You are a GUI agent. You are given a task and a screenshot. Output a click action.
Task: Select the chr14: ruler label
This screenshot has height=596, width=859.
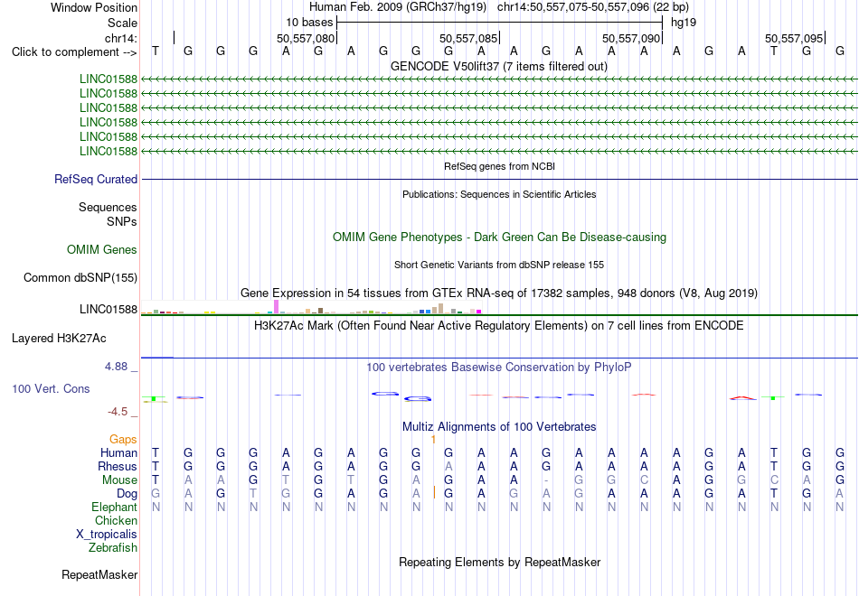(x=121, y=38)
